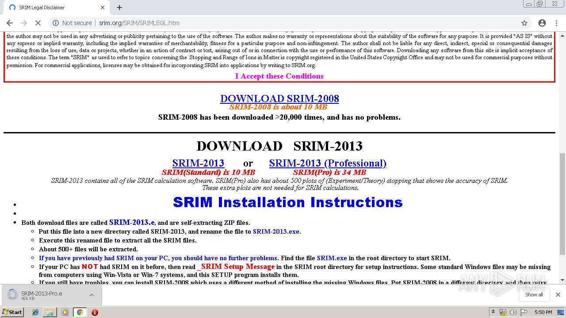Accept the conditions via magenta link
The width and height of the screenshot is (566, 318).
coord(279,76)
